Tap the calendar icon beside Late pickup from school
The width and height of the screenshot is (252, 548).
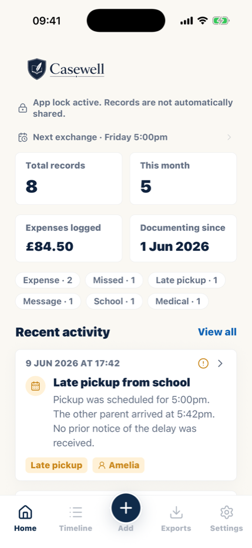36,386
